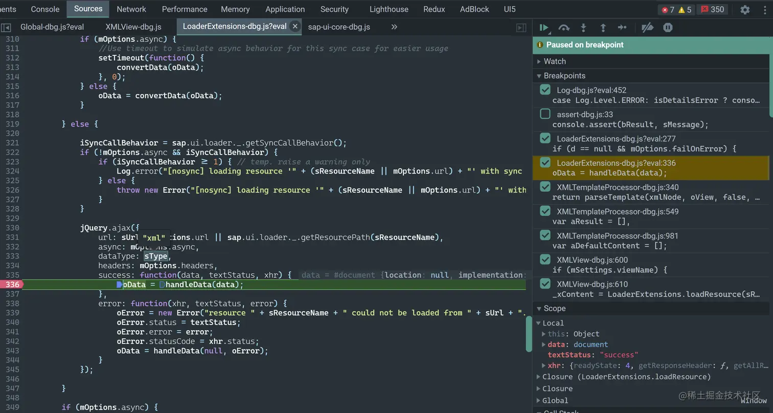This screenshot has width=773, height=413.
Task: Resume script execution with the play icon
Action: [544, 28]
